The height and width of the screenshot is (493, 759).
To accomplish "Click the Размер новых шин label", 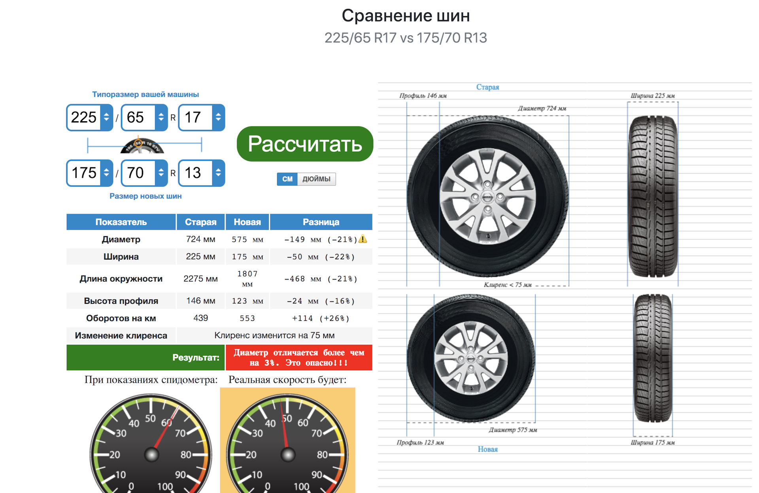I will pos(145,196).
